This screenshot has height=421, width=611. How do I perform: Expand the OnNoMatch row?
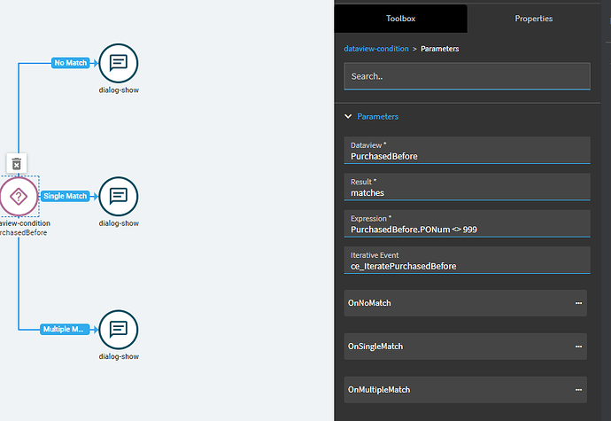pos(465,303)
